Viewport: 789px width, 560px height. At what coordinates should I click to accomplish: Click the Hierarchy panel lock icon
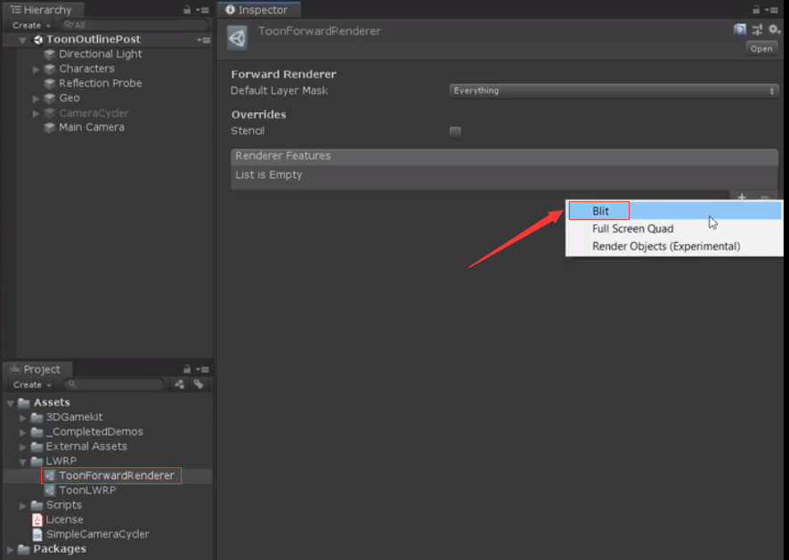187,10
